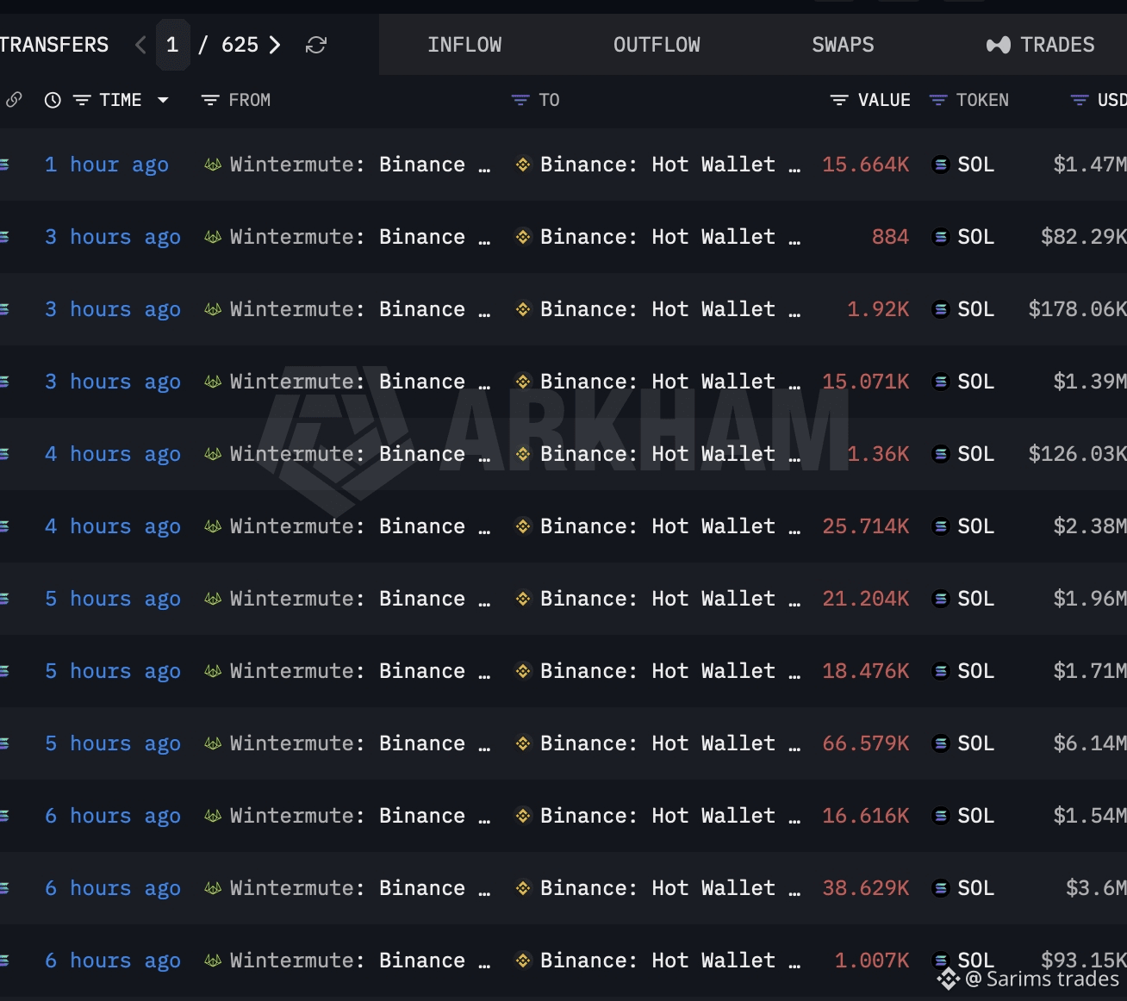
Task: Click the link icon in the column header
Action: pyautogui.click(x=14, y=100)
